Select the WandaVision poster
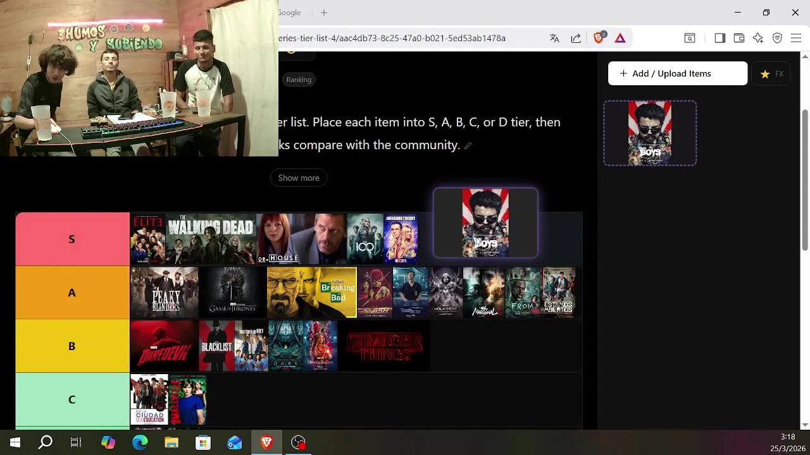The image size is (810, 455). pyautogui.click(x=320, y=346)
